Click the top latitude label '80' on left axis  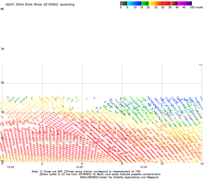click(2, 9)
